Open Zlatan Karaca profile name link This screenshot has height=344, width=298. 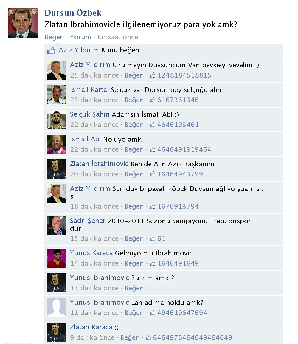(91, 327)
